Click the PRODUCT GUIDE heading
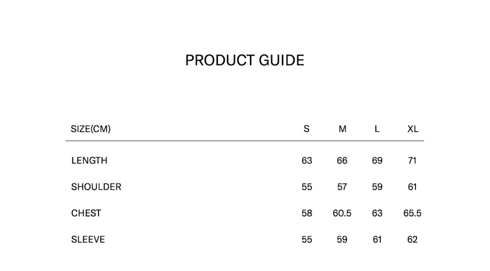 click(245, 61)
